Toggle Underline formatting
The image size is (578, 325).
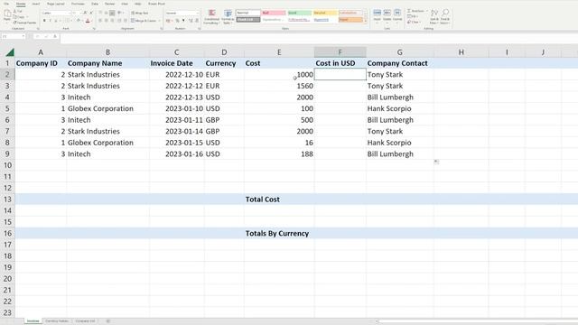[x=56, y=21]
